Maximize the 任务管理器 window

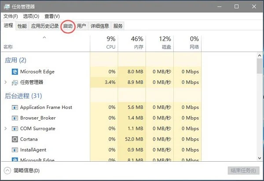pyautogui.click(x=237, y=7)
